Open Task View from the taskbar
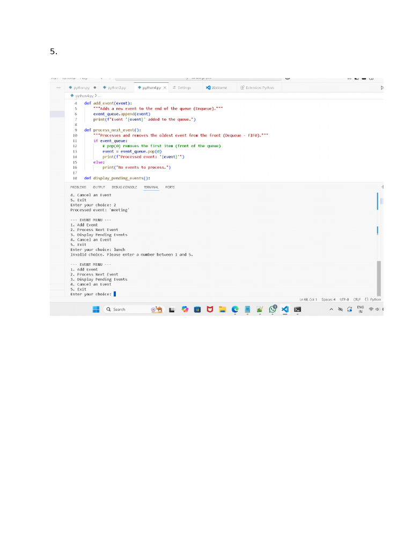This screenshot has height=550, width=412. (x=172, y=310)
